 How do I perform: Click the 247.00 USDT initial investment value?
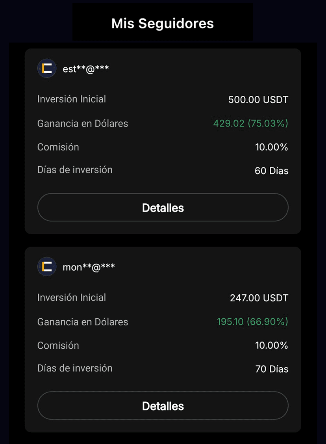[259, 298]
